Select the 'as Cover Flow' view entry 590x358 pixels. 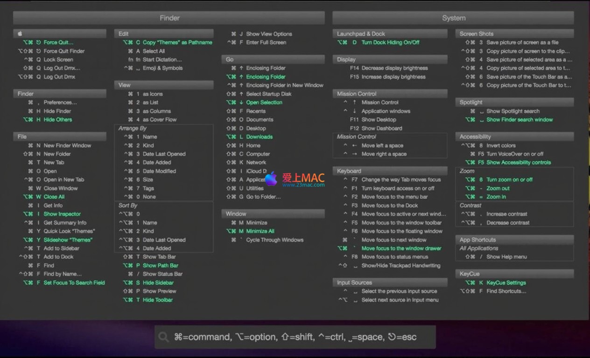(160, 120)
